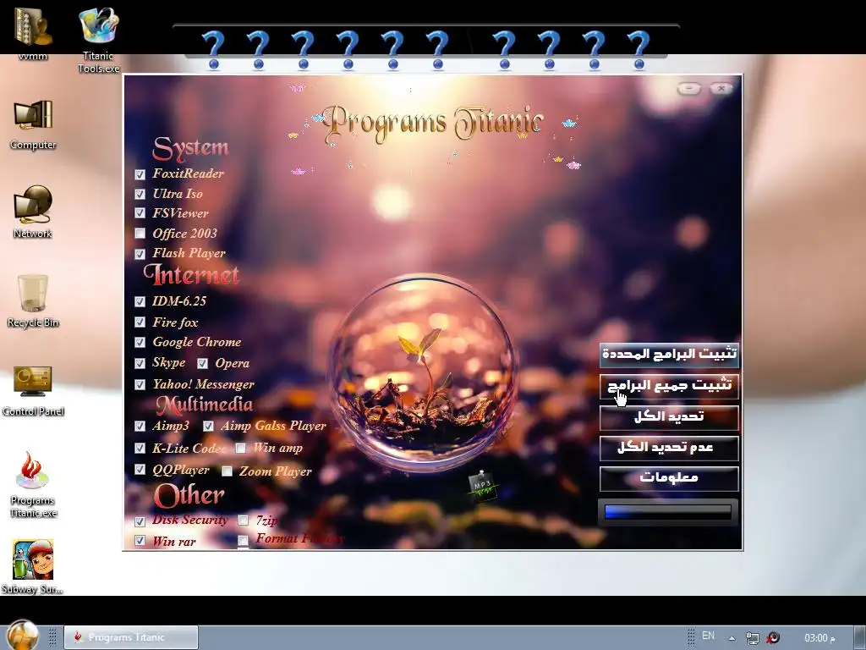Select the Network desktop icon

click(x=33, y=212)
